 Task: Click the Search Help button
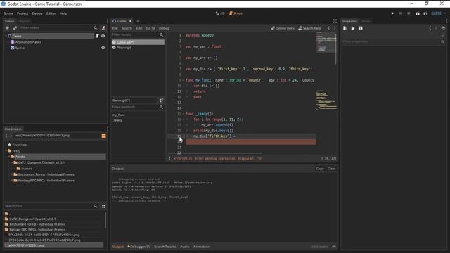(309, 28)
